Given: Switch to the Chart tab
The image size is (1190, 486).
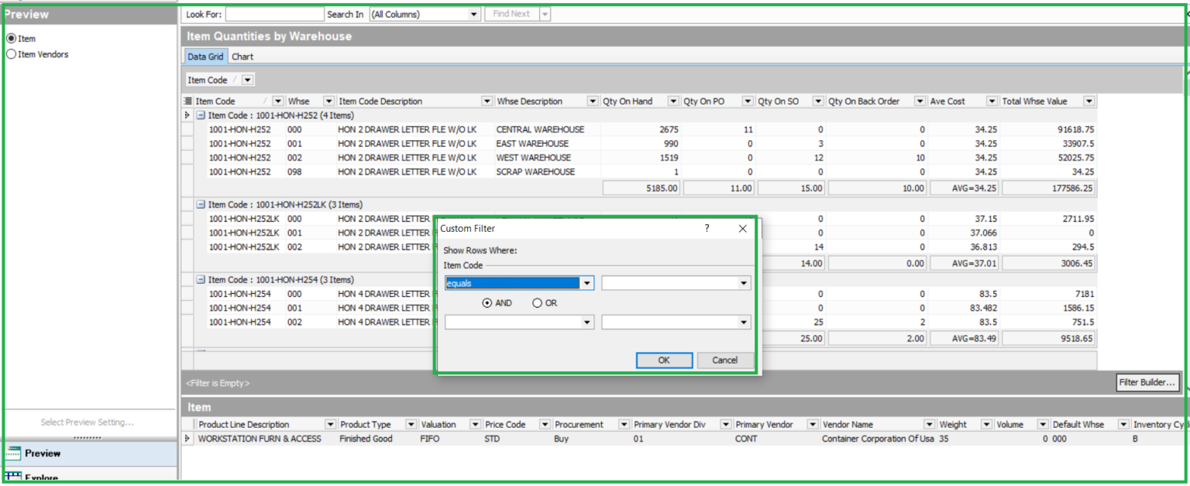Looking at the screenshot, I should (242, 56).
